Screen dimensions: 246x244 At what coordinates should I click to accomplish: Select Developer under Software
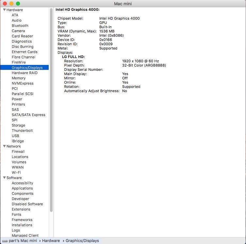click(20, 199)
